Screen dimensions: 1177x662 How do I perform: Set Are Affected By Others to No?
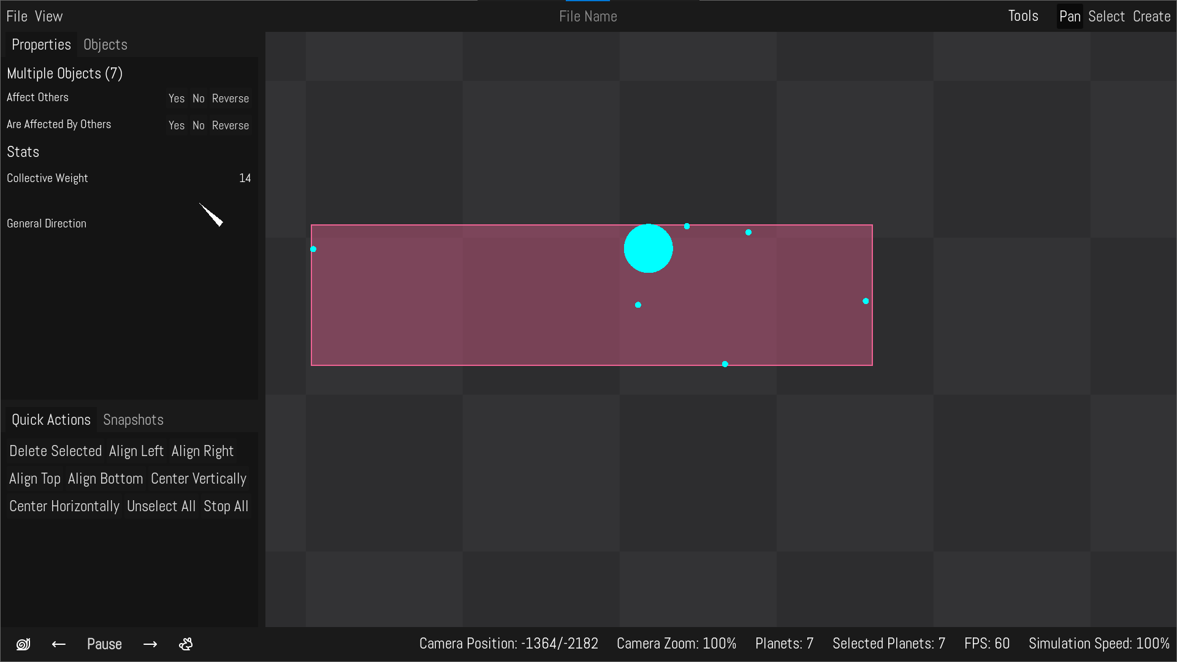[198, 126]
